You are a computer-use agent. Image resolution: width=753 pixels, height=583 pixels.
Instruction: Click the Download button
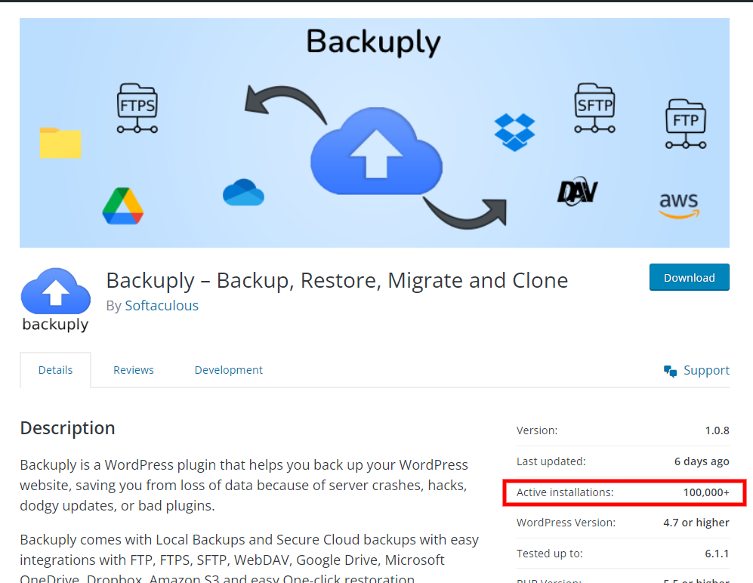(689, 277)
